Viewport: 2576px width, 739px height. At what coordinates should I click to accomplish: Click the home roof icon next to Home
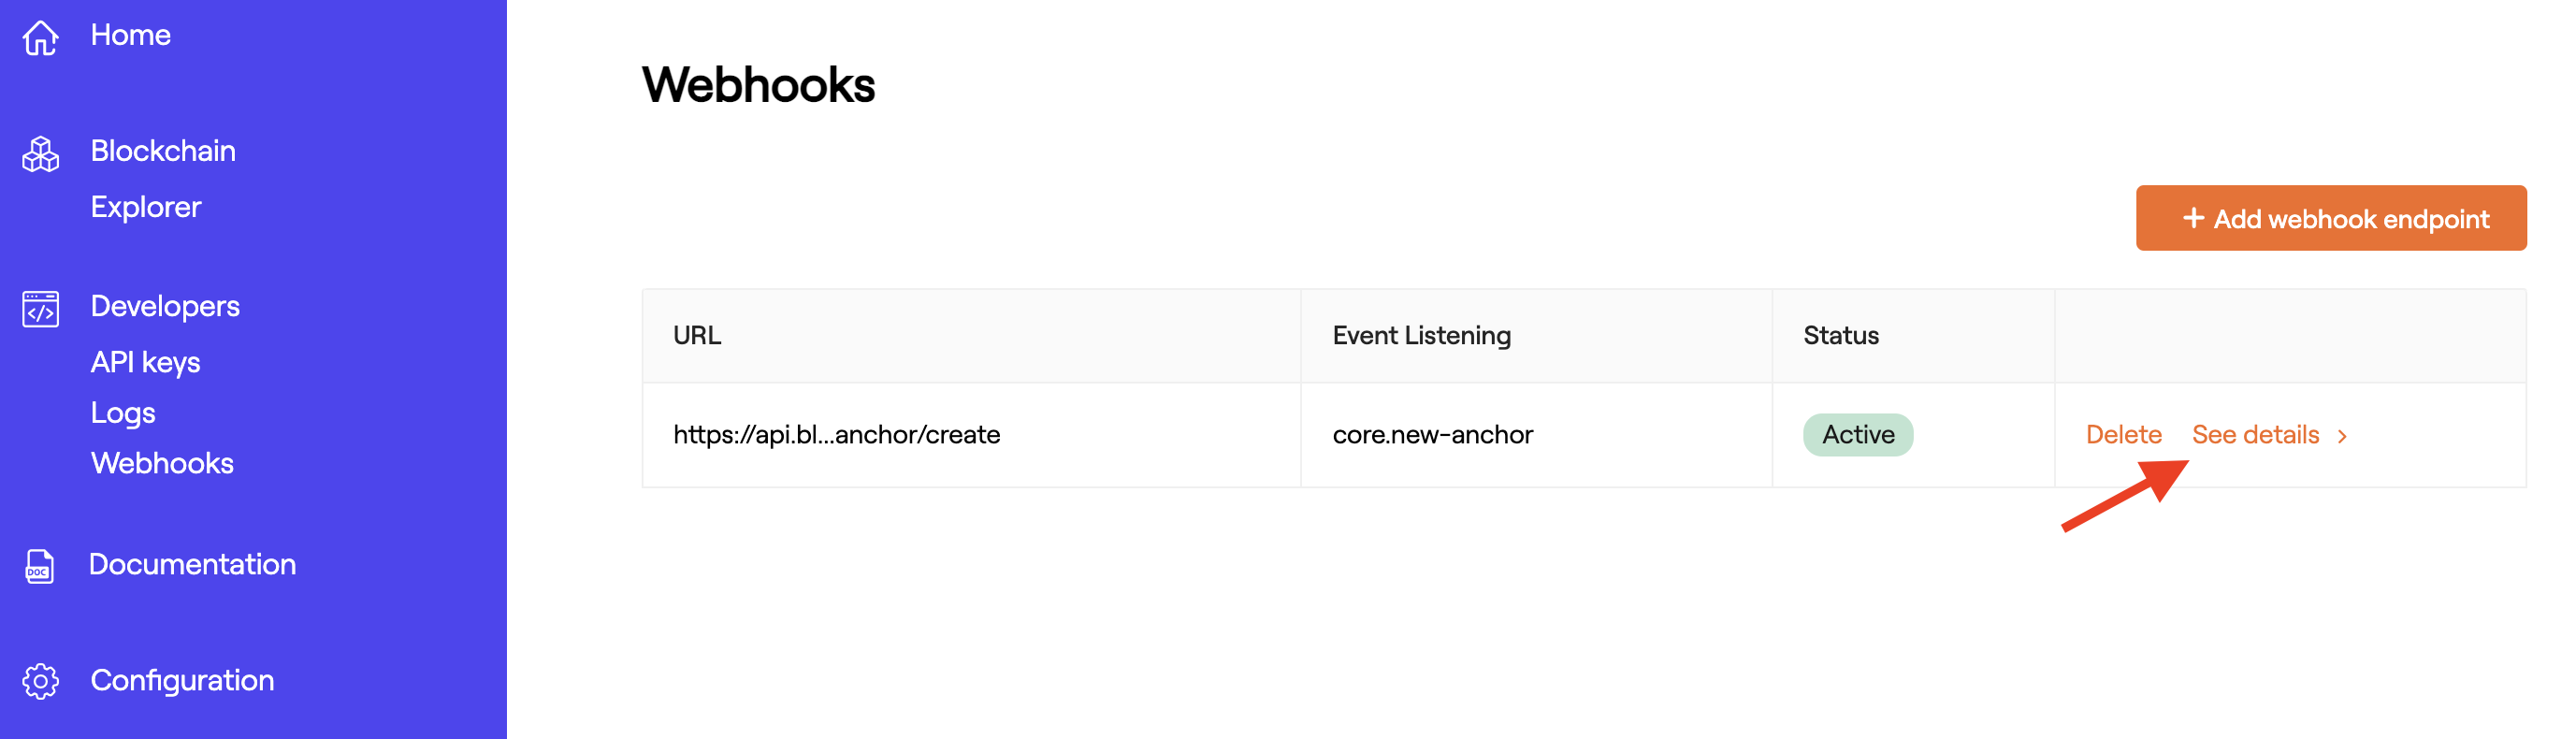click(40, 36)
